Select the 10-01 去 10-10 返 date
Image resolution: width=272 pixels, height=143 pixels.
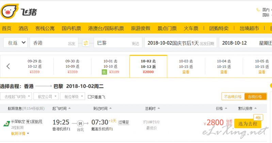111,67
